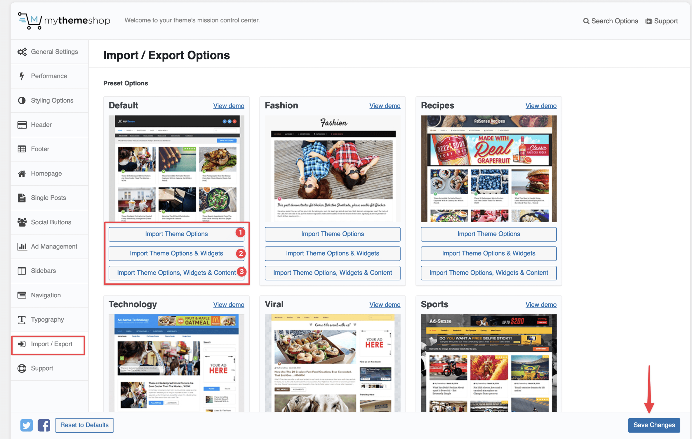
Task: Click the Ad Management bar chart icon
Action: pos(22,247)
